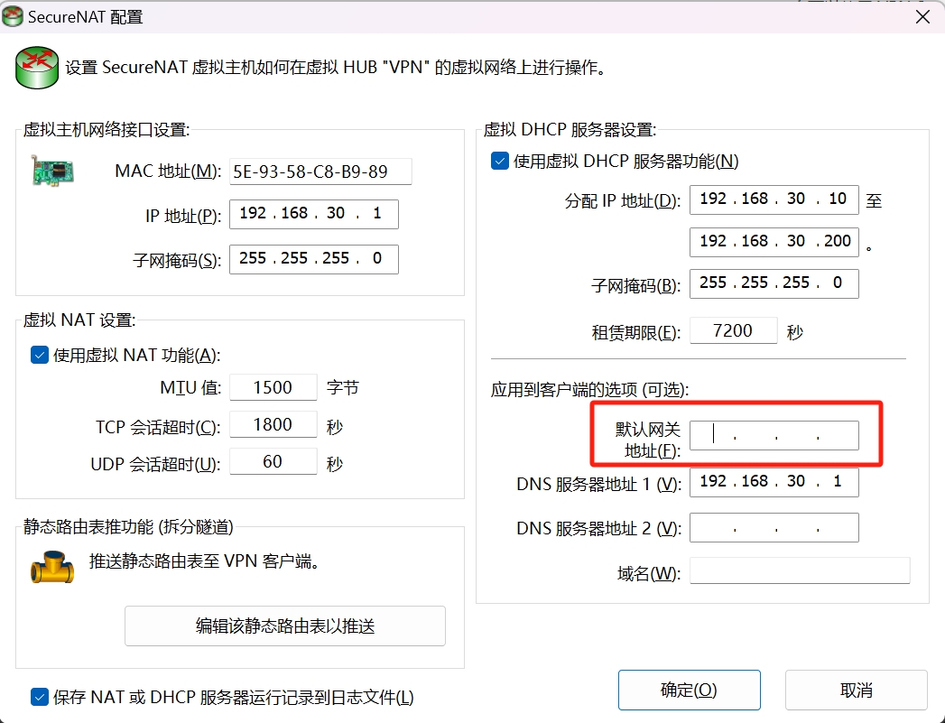Viewport: 945px width, 723px height.
Task: Click the virtual host IP address field
Action: (314, 214)
